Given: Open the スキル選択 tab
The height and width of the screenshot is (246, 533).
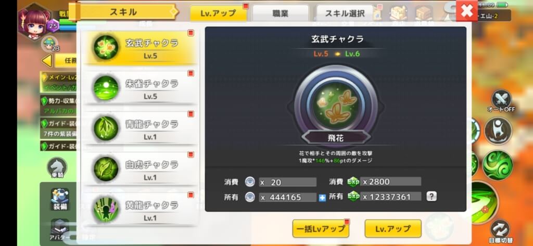Looking at the screenshot, I should pyautogui.click(x=345, y=13).
